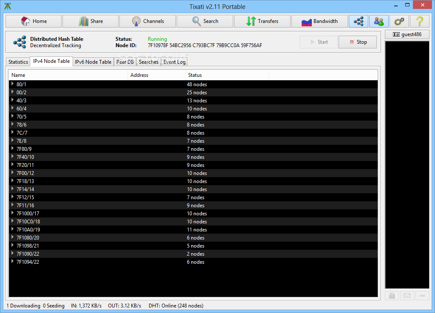
Task: Click the '48 nodes' status cell
Action: pos(197,84)
